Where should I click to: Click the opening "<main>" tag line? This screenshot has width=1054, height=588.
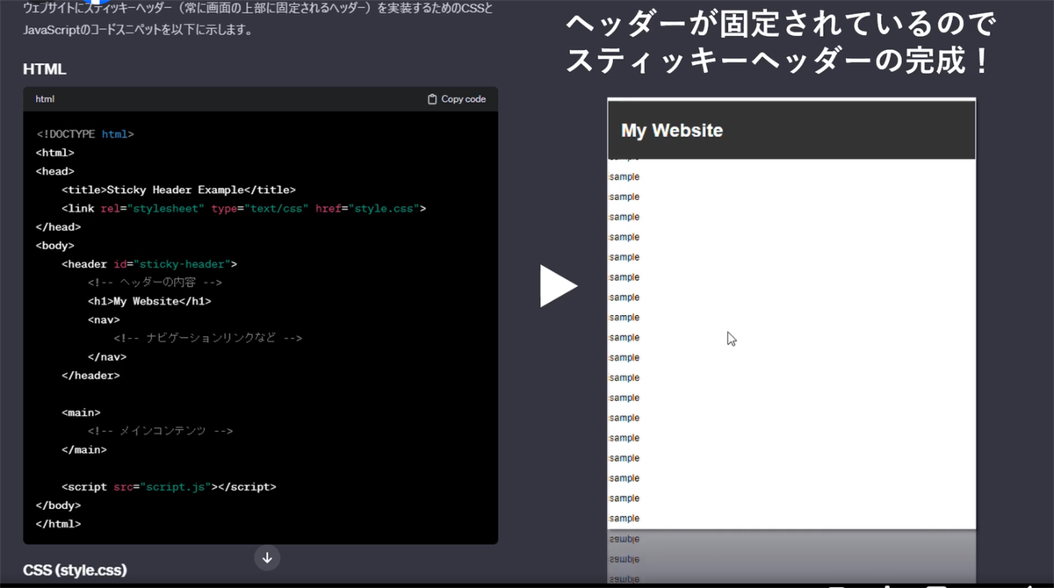click(x=81, y=412)
